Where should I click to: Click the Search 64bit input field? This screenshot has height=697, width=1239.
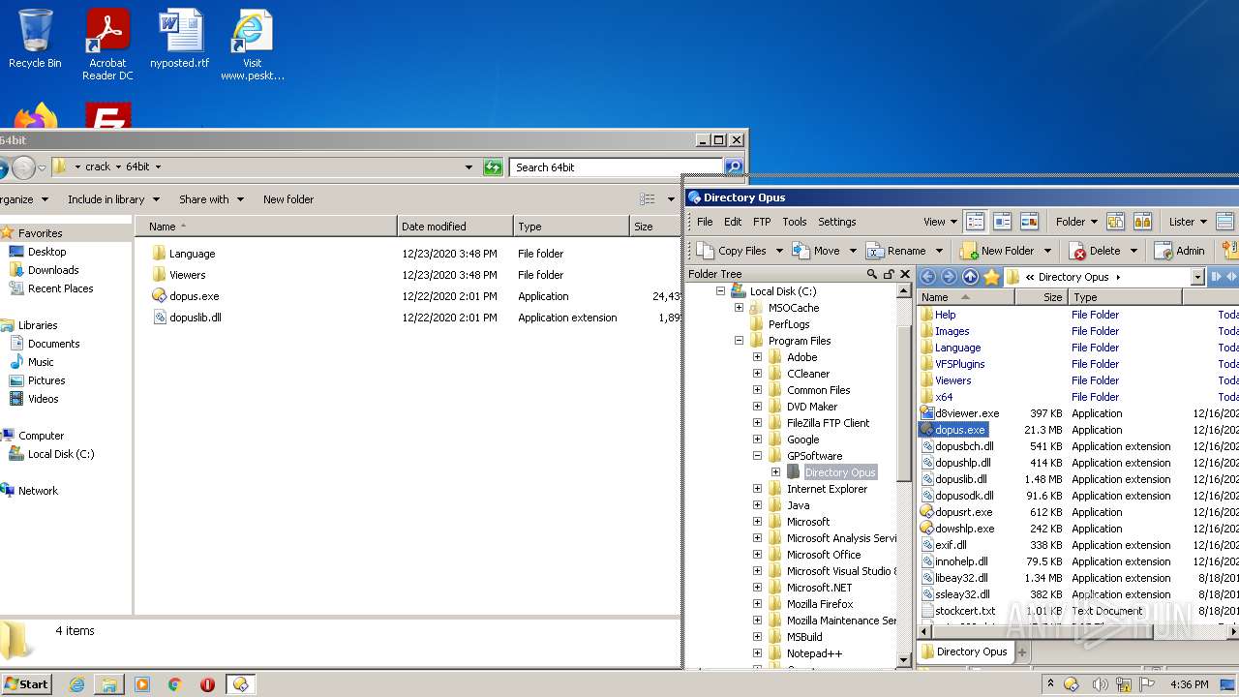pos(617,167)
